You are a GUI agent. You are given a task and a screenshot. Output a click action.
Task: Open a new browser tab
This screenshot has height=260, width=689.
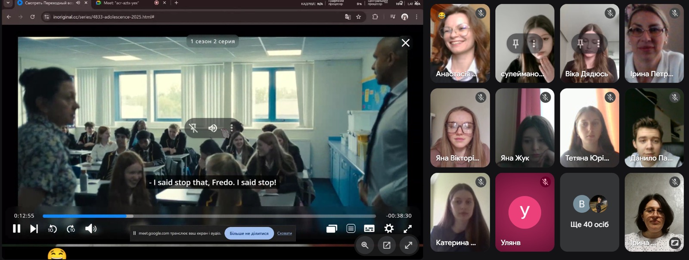click(x=176, y=3)
